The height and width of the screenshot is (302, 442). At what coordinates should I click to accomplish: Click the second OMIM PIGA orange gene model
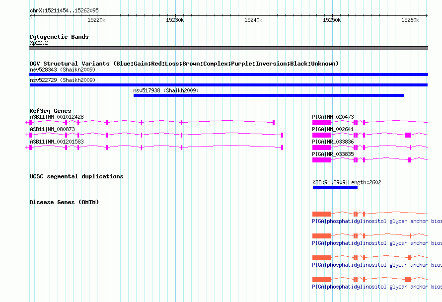(x=370, y=236)
